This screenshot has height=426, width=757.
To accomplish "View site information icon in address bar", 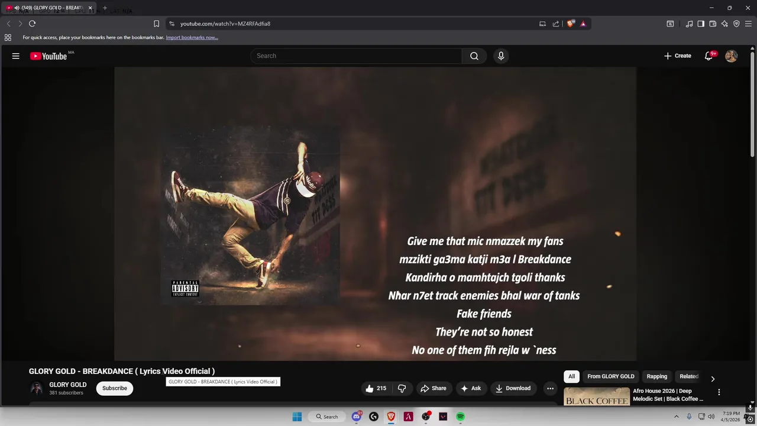I will point(172,24).
